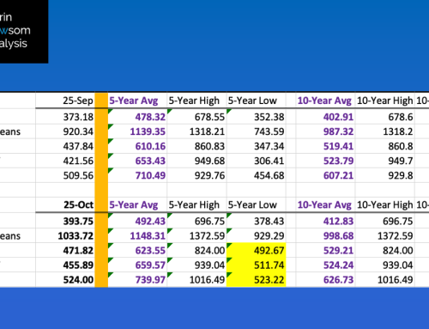Select the purple 987.32 ten-year average
The width and height of the screenshot is (429, 329).
[x=325, y=131]
